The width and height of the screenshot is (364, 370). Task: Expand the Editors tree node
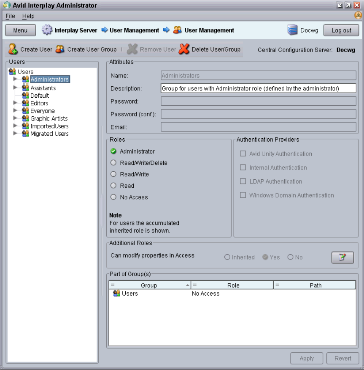tap(15, 103)
